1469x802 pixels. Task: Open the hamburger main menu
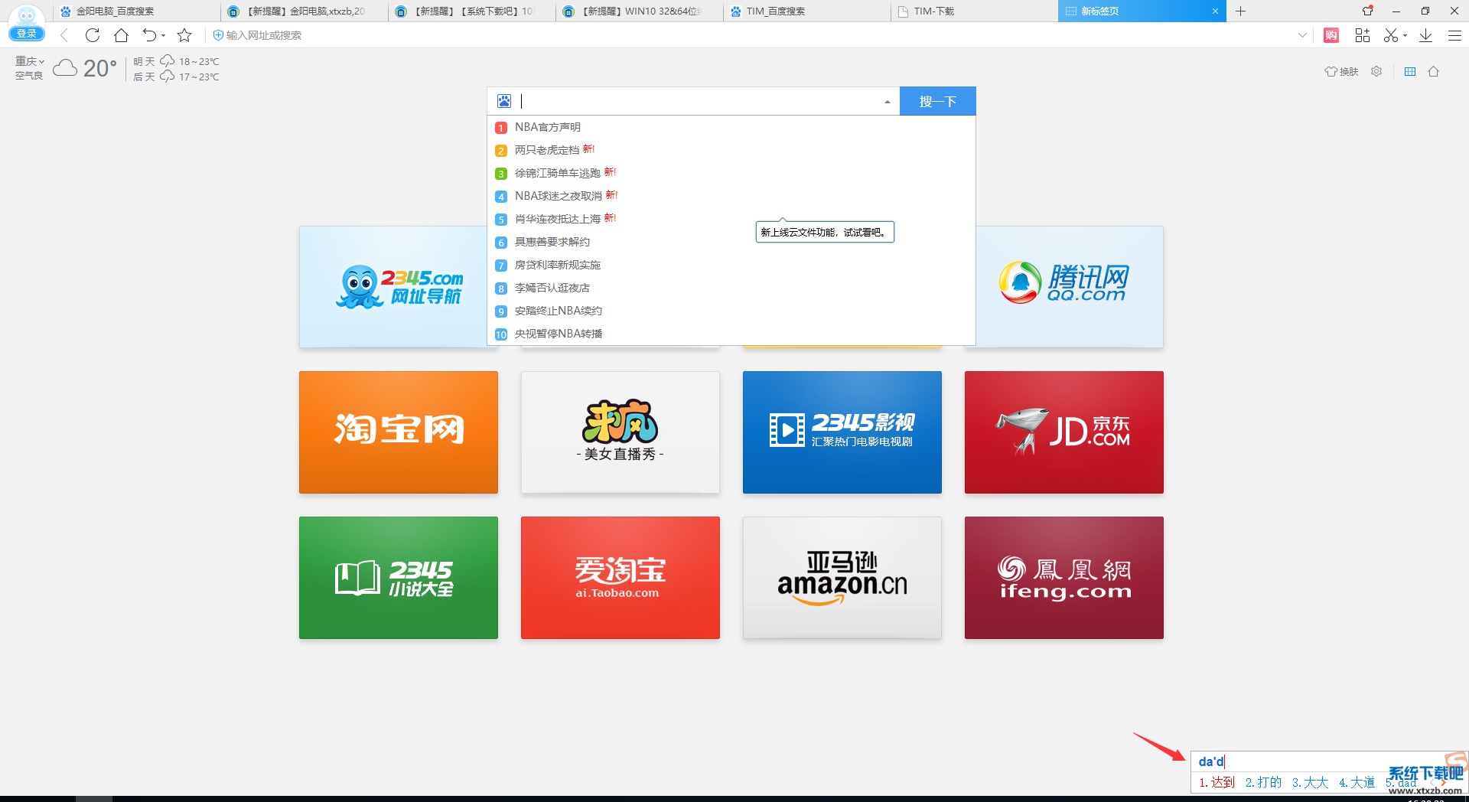coord(1454,35)
